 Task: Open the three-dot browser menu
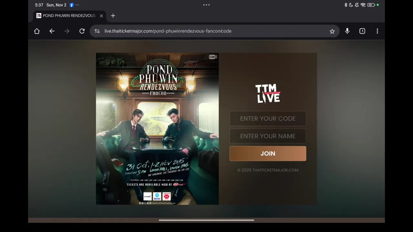click(x=377, y=31)
